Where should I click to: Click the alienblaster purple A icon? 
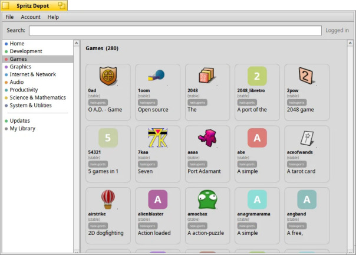[x=158, y=200]
